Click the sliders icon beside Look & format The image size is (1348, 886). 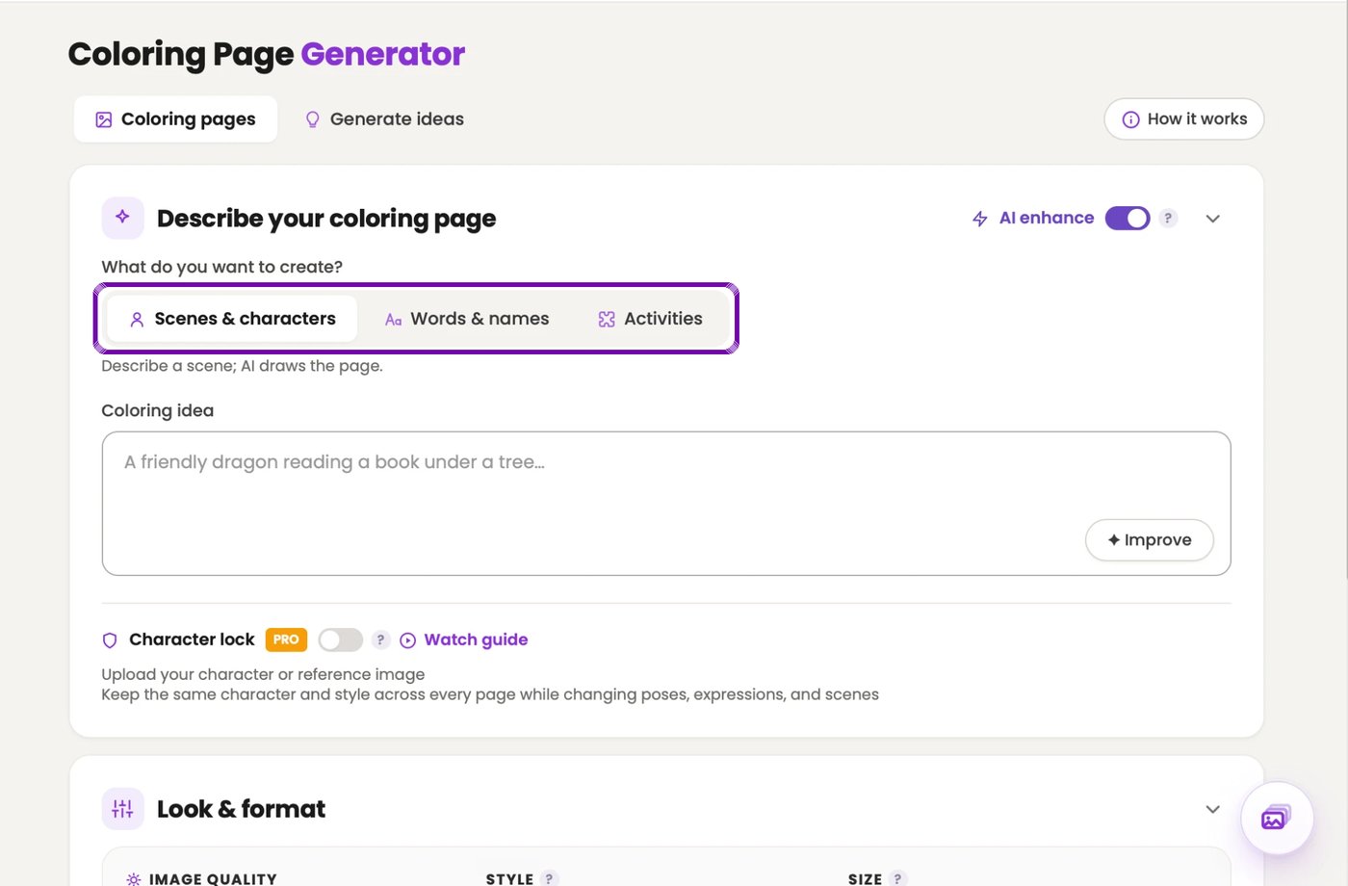123,809
